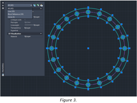Screen dimensions: 137x103
Task: Click the Linetype scale value field
Action: point(33,20)
